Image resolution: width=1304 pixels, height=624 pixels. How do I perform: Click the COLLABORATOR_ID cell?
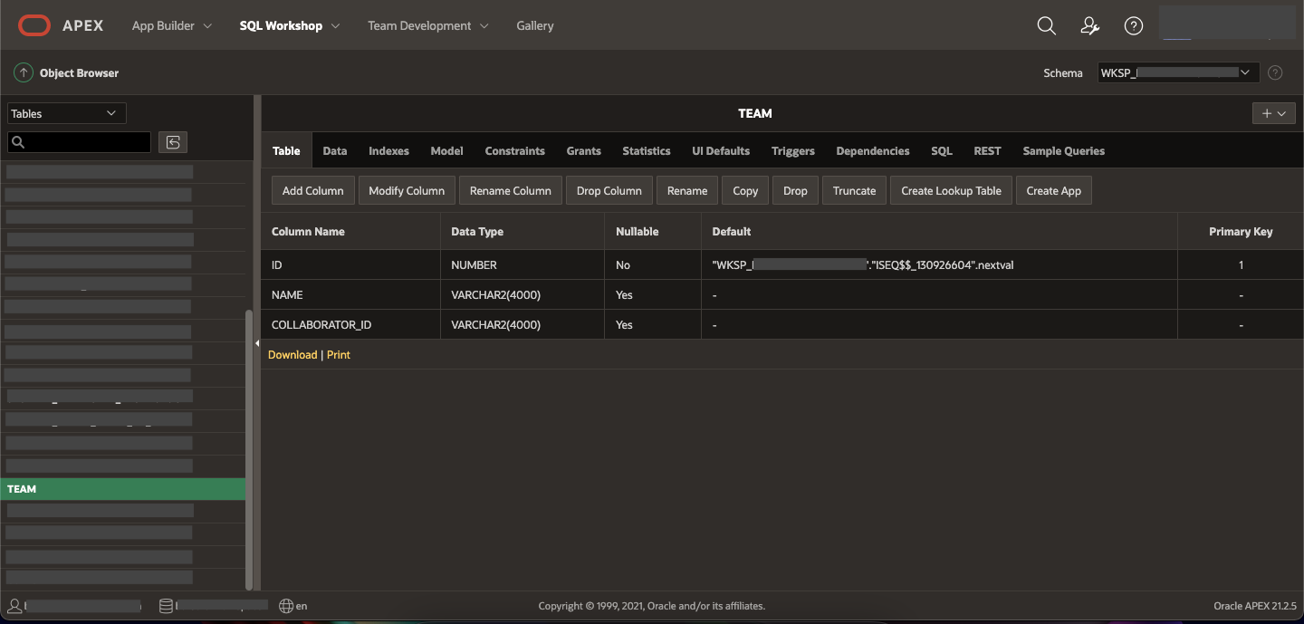tap(350, 324)
